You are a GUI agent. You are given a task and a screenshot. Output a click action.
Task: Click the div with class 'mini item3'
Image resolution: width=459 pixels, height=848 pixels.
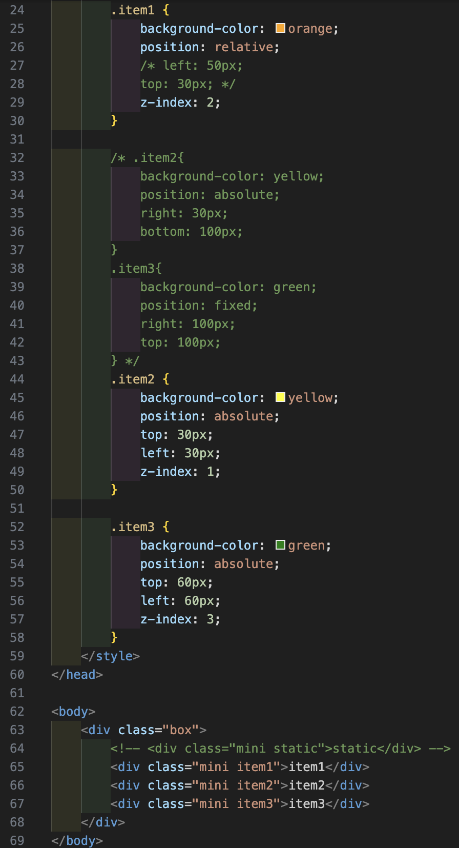240,803
